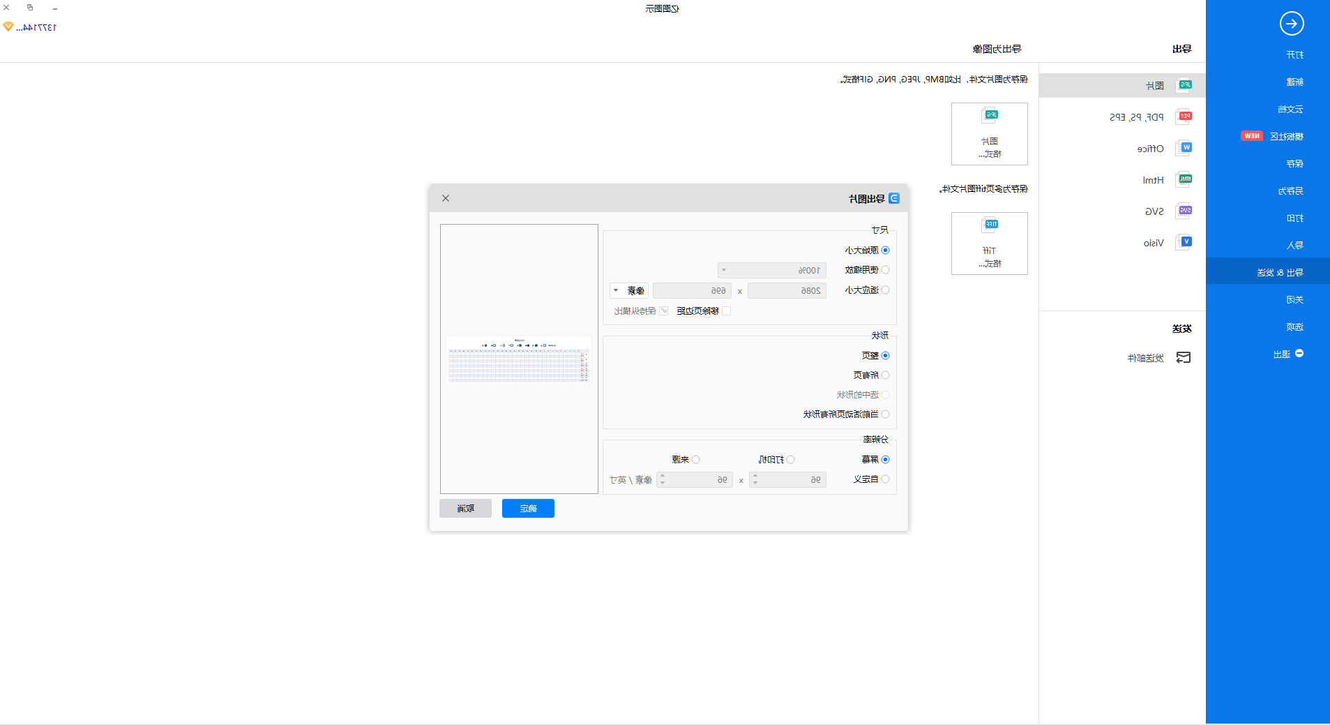Select the 适应大小 radio option
1330x725 pixels.
tap(885, 290)
